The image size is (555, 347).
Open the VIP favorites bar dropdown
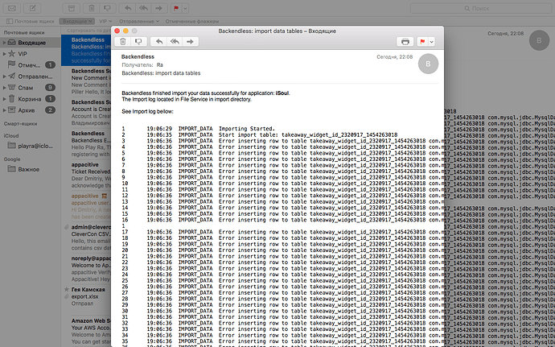tap(105, 21)
